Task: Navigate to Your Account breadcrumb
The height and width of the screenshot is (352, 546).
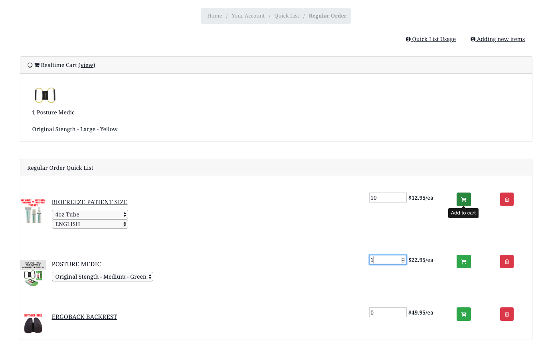Action: [248, 16]
